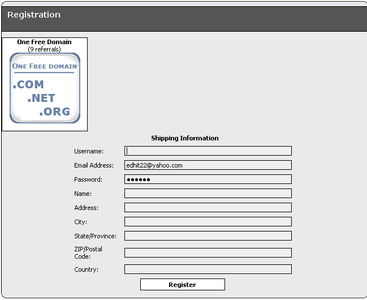
Task: Click the "State/Province:" label
Action: (x=95, y=236)
